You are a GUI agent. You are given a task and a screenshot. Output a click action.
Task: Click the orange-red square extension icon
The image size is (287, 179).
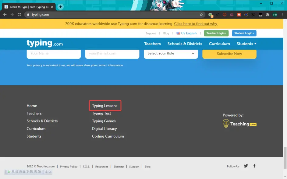(x=239, y=15)
